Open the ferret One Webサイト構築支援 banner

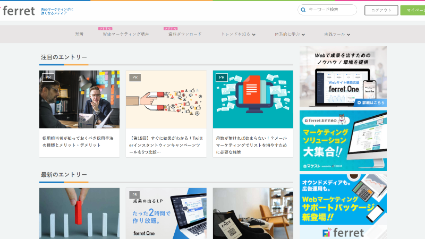pos(343,76)
